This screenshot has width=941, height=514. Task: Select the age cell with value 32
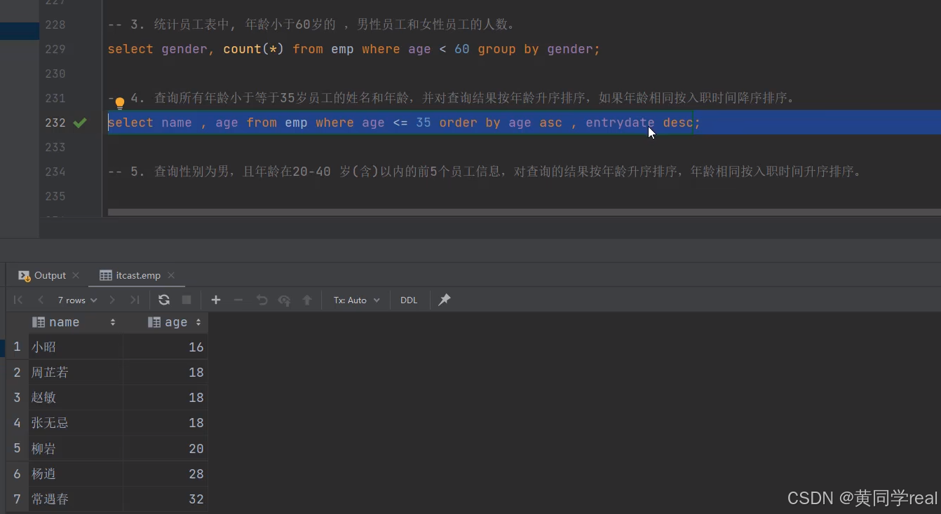point(165,499)
